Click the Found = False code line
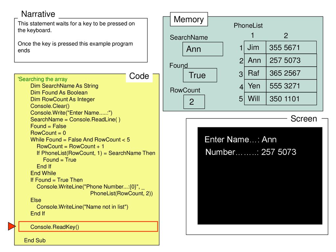 pos(48,126)
